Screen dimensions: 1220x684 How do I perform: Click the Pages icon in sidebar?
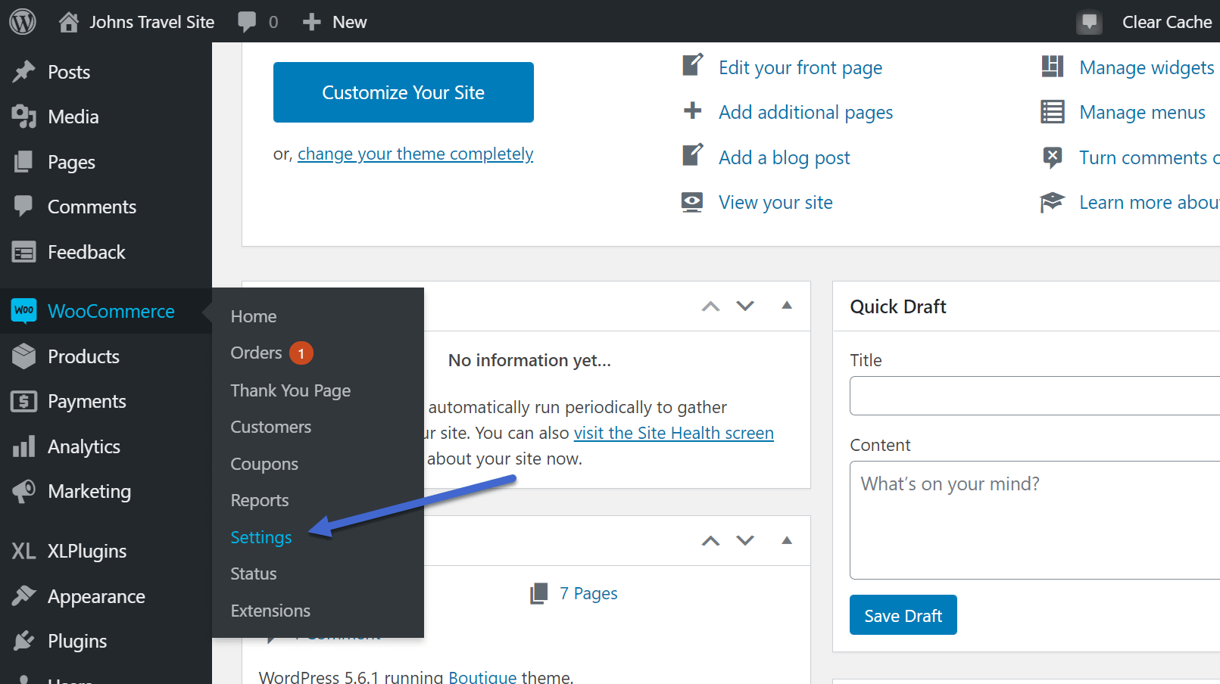(24, 162)
